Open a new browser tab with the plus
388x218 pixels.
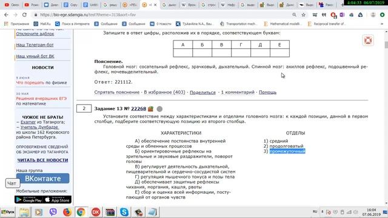coord(342,5)
